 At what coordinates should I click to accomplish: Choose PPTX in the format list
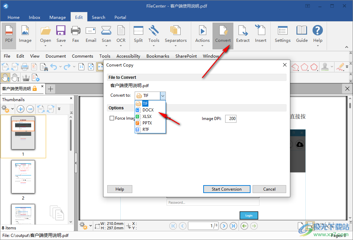pos(150,123)
